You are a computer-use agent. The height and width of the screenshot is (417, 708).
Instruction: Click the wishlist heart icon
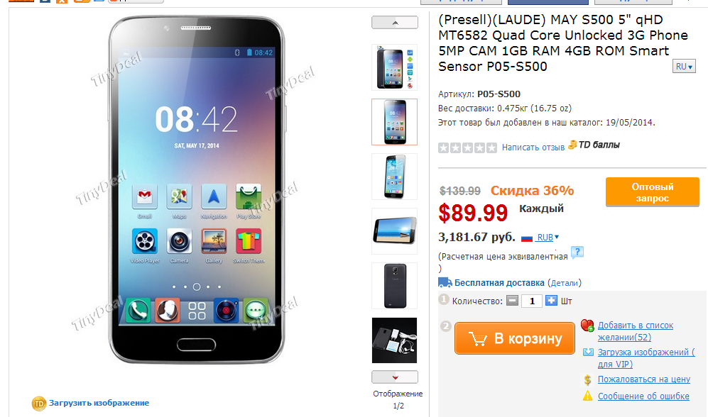(x=587, y=325)
